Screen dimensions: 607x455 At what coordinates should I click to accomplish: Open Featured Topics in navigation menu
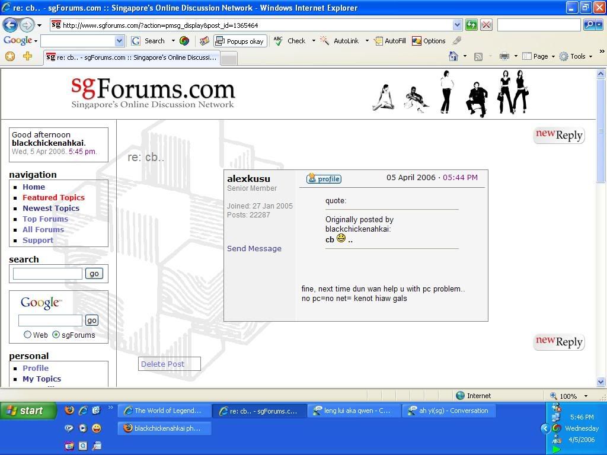[x=53, y=197]
